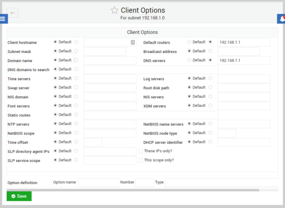Click the Swap server input field
This screenshot has width=285, height=208.
tap(110, 88)
